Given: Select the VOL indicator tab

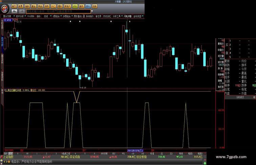Looking at the screenshot, I should coord(123,153).
